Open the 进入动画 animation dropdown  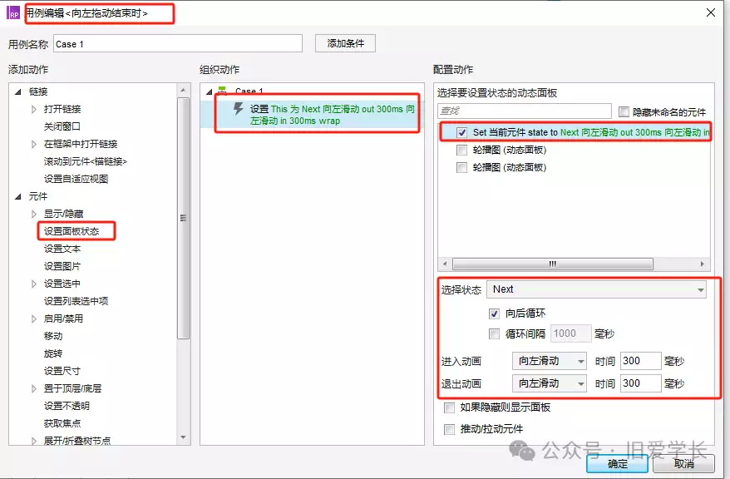pos(550,361)
